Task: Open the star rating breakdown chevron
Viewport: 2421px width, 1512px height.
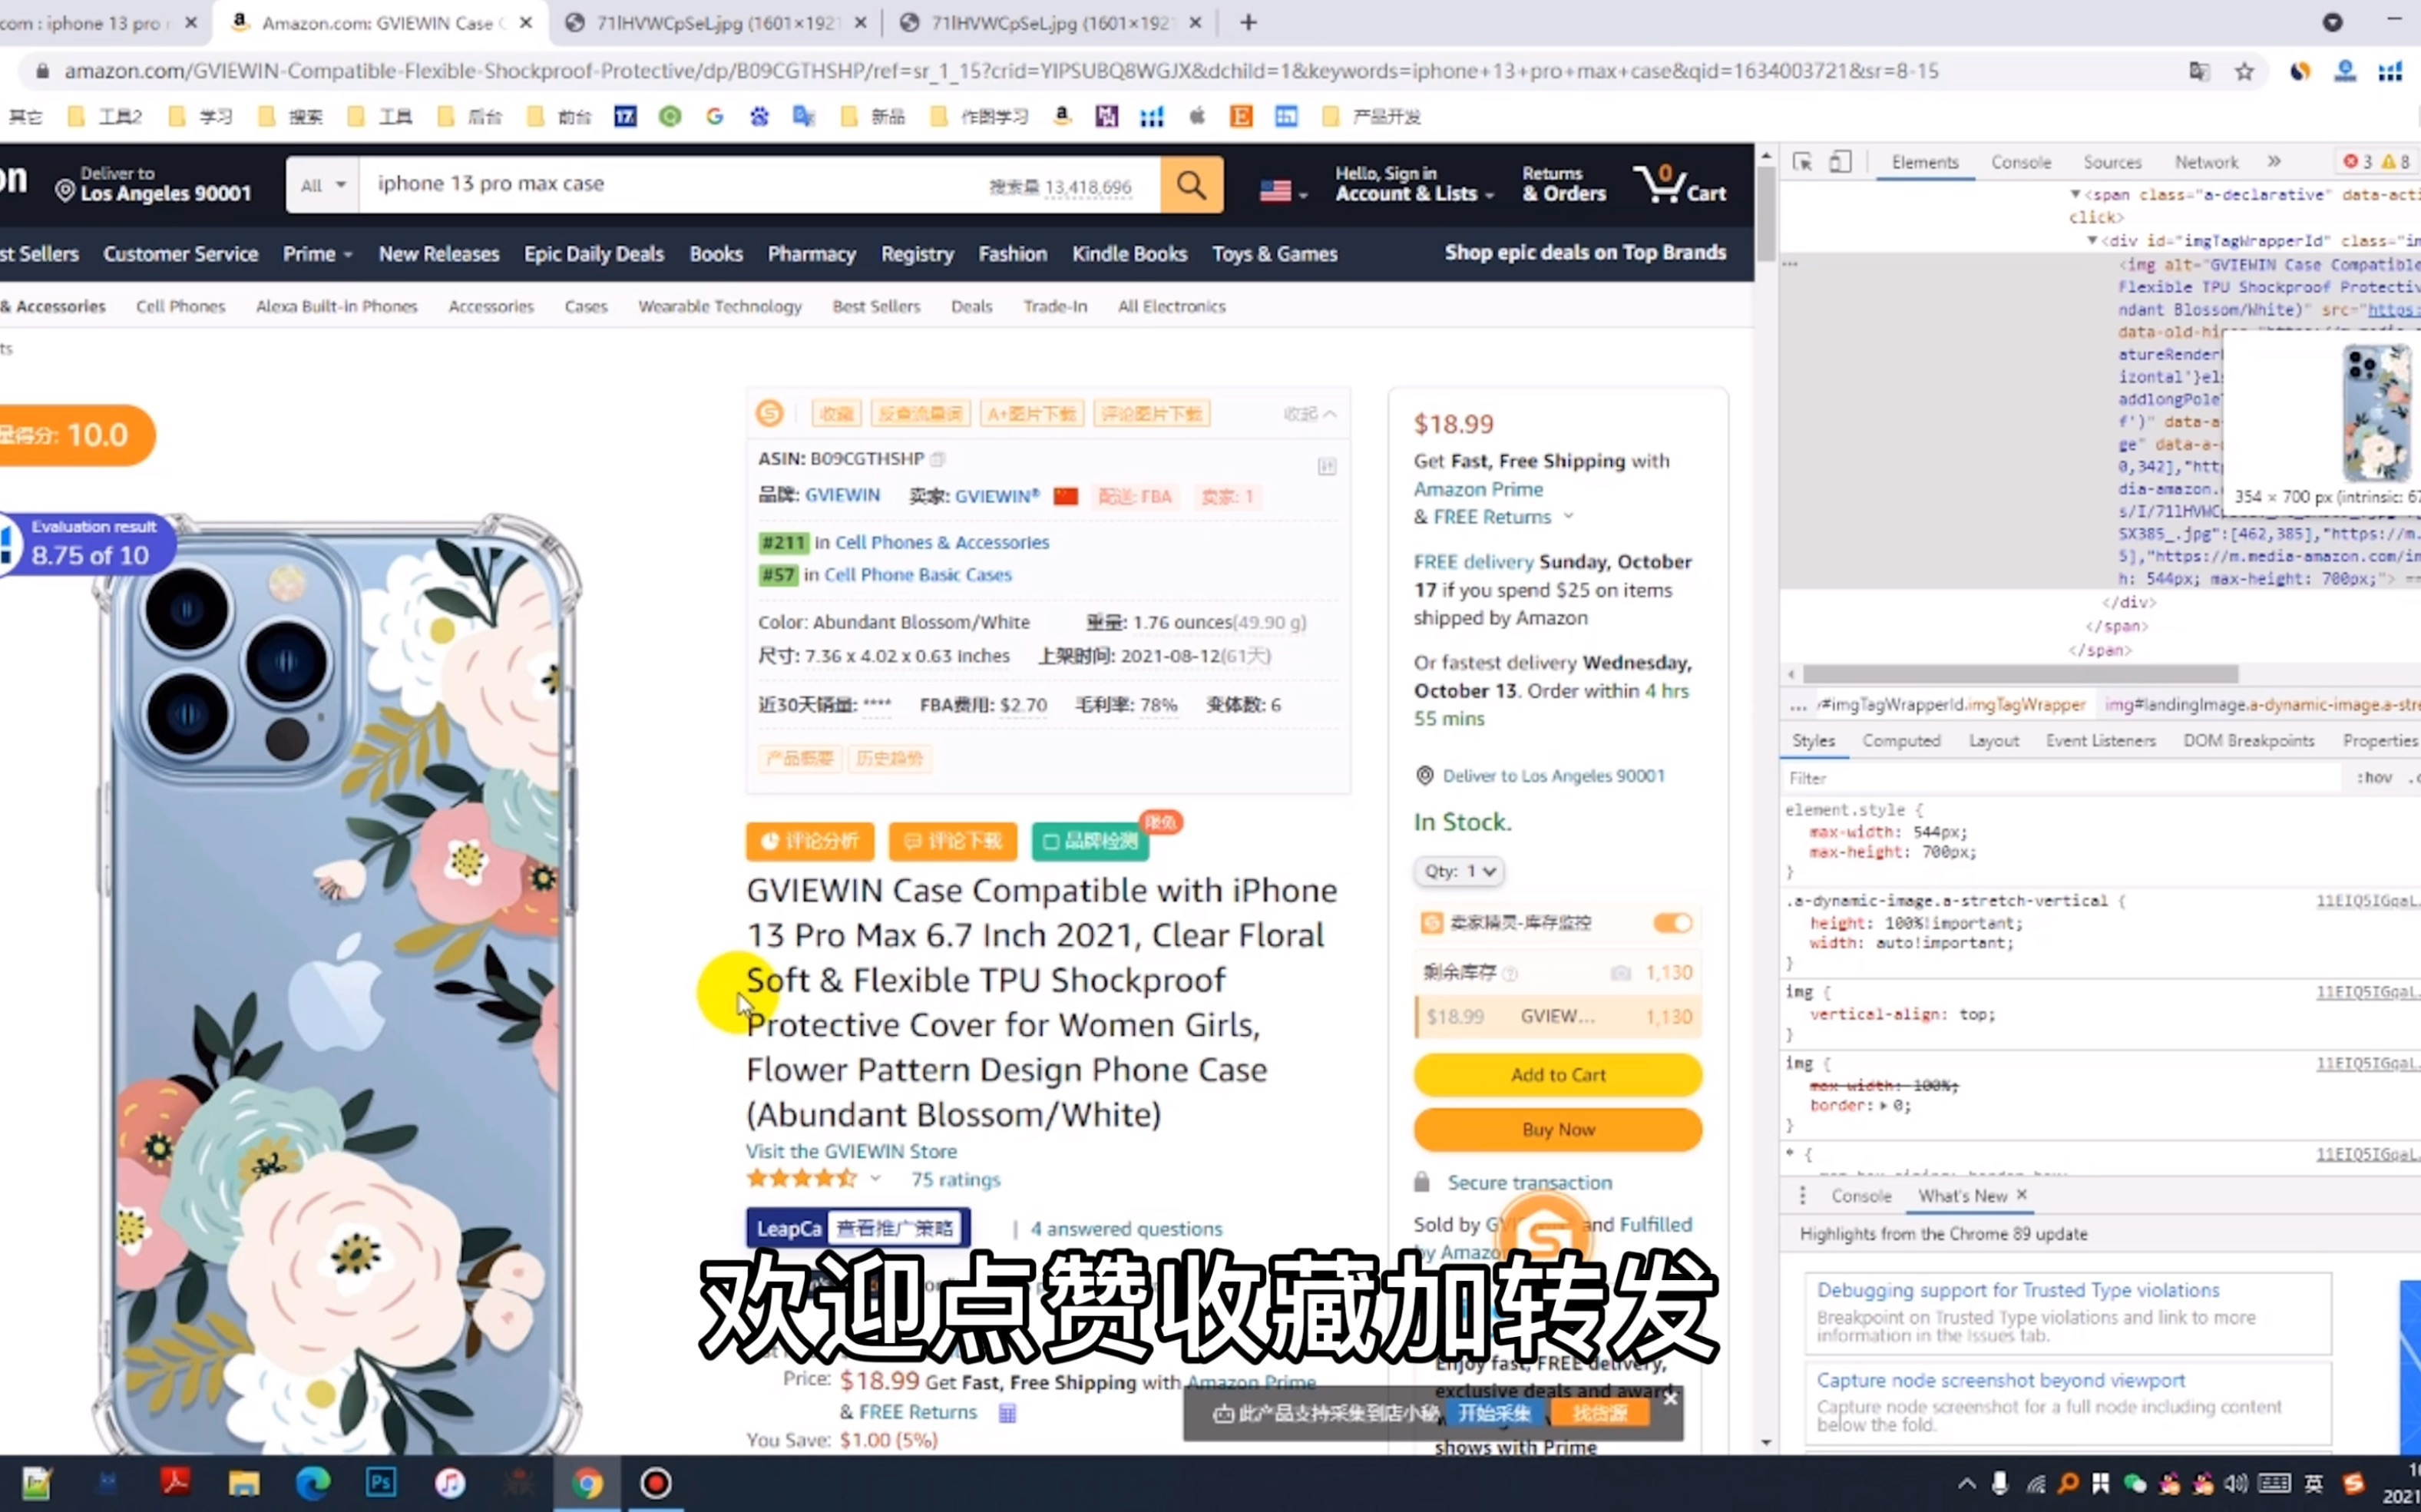Action: coord(875,1179)
